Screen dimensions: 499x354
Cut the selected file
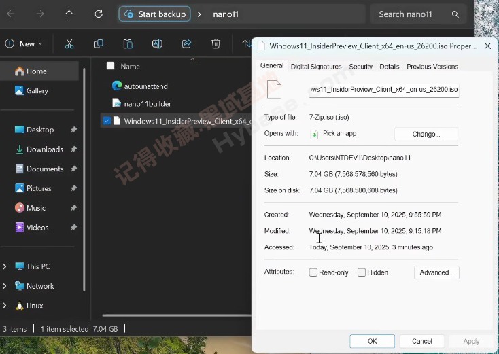69,44
